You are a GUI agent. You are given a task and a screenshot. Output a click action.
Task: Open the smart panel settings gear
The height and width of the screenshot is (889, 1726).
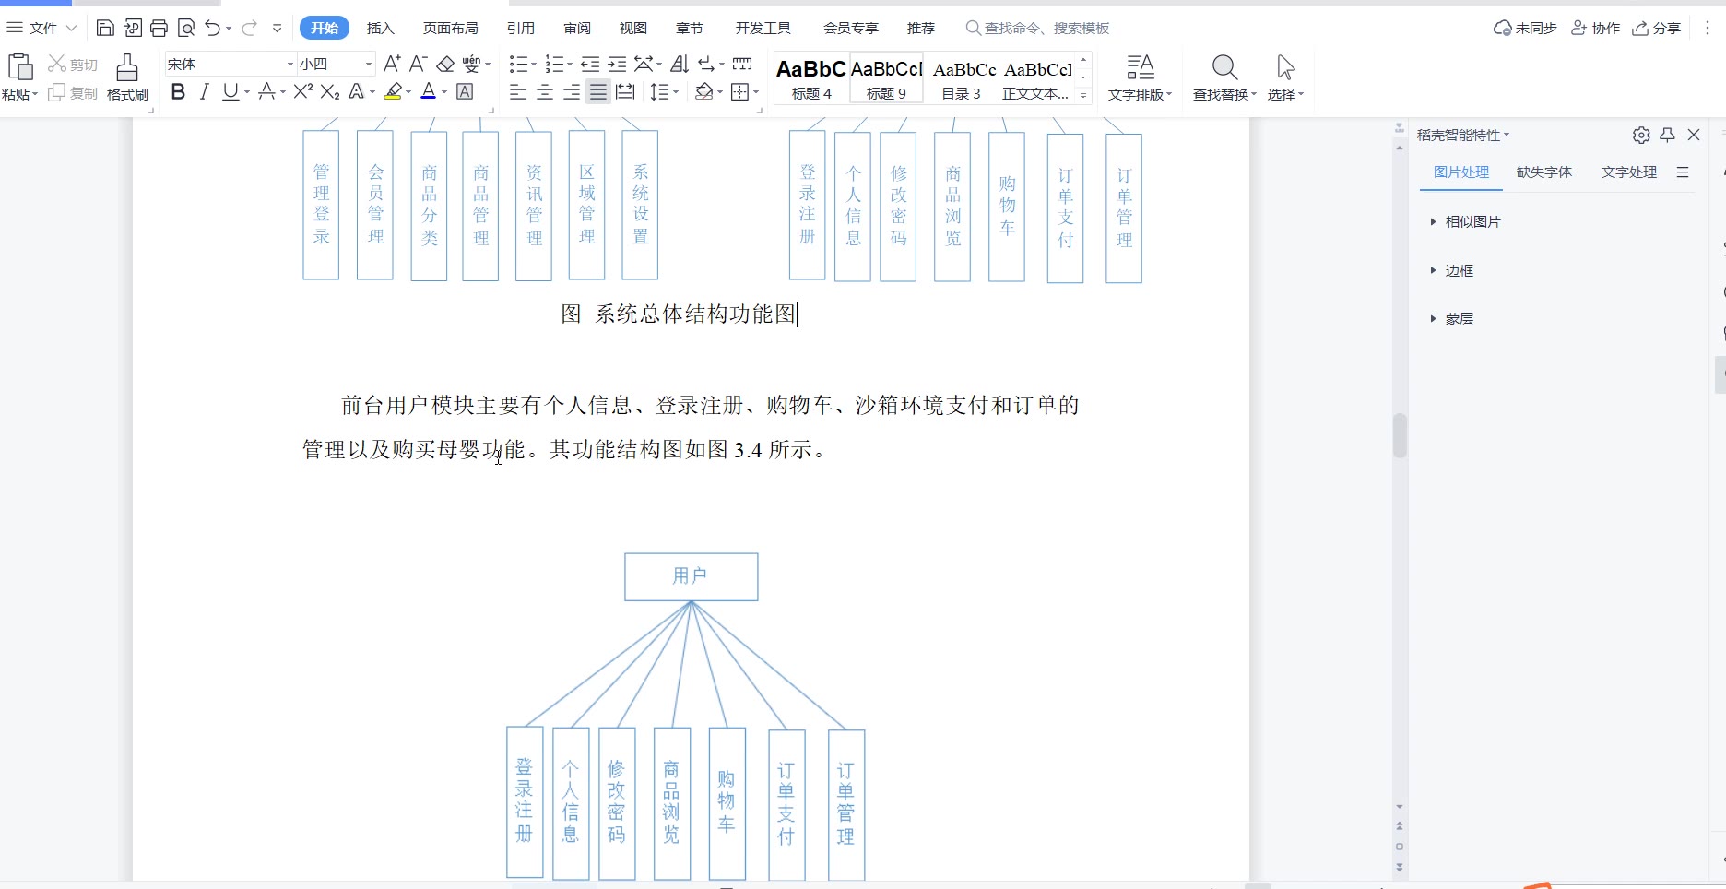click(1641, 135)
